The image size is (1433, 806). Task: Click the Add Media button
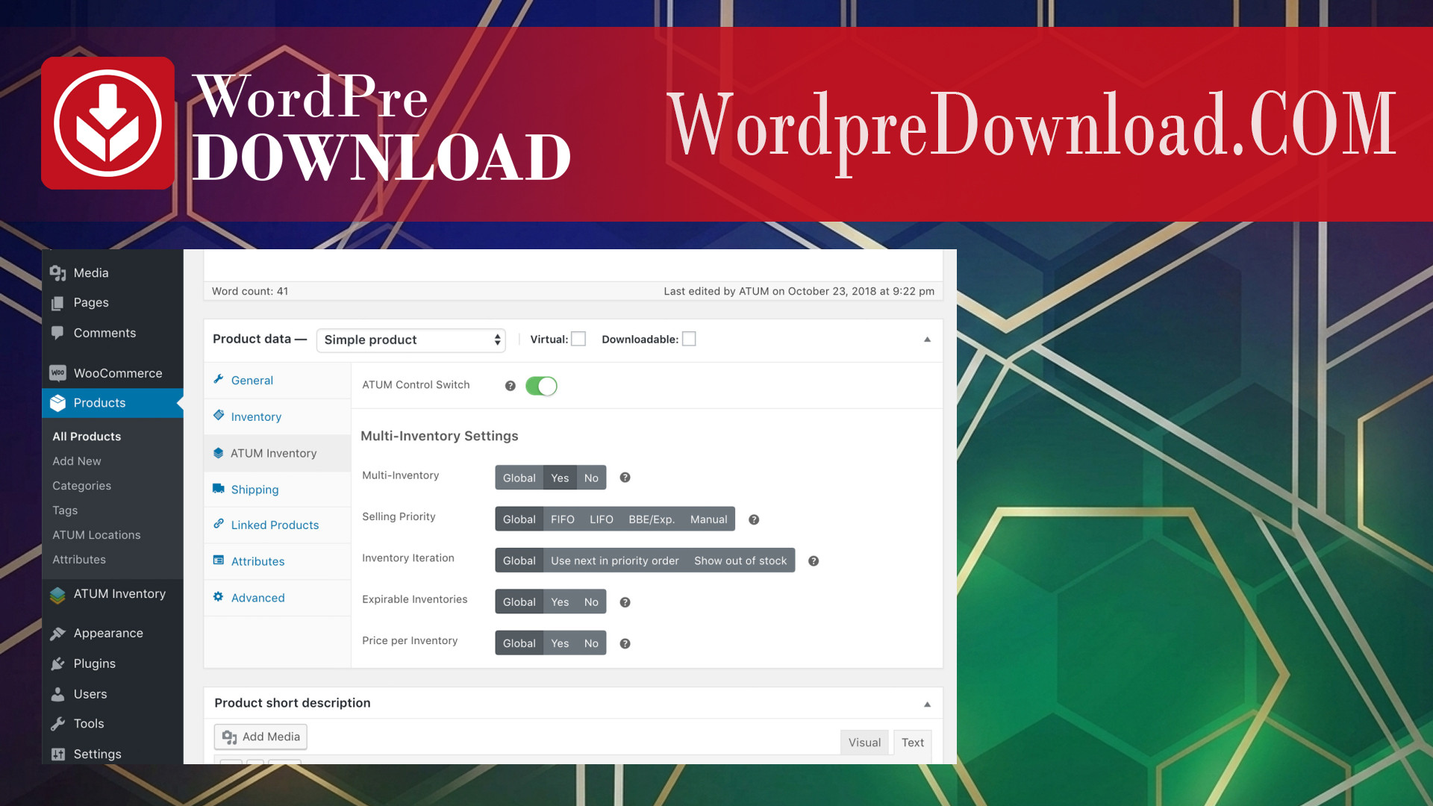click(260, 737)
